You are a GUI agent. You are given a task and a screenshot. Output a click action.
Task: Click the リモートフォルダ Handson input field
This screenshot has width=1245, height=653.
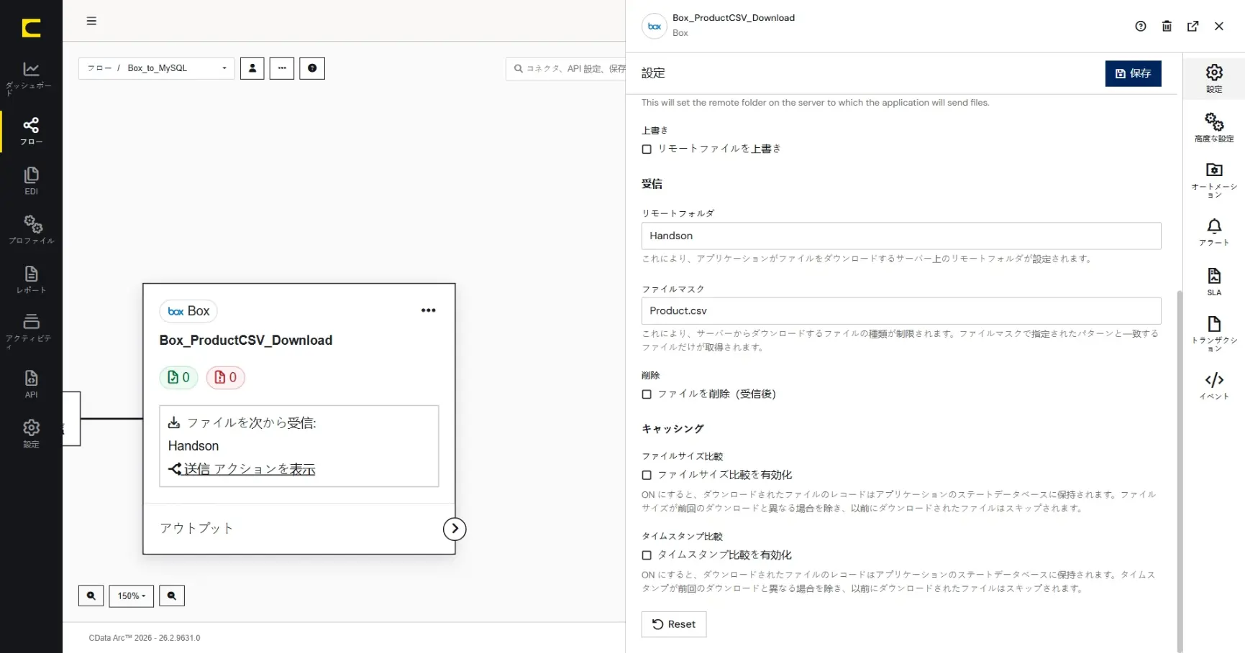[901, 236]
